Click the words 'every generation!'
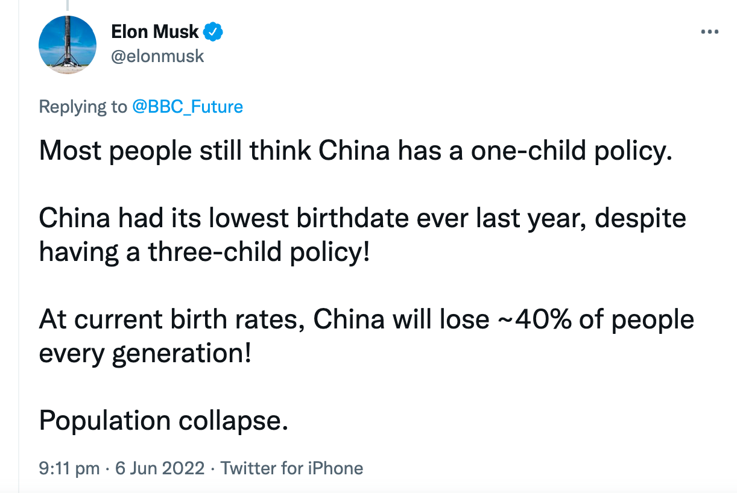The image size is (737, 493). [145, 354]
